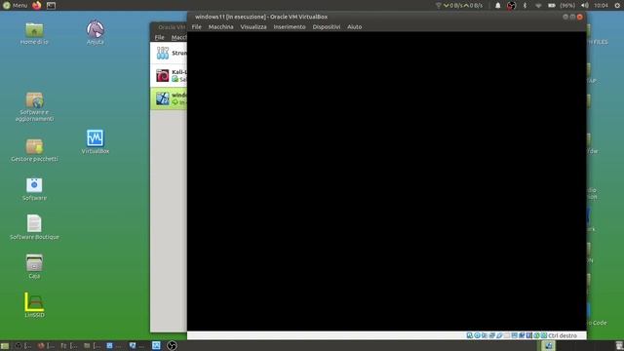Open File menu in VirtualBox Manager window
The image size is (624, 351).
(160, 37)
